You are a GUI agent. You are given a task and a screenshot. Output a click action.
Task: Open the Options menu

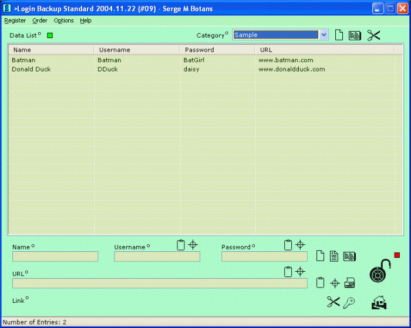[x=64, y=20]
